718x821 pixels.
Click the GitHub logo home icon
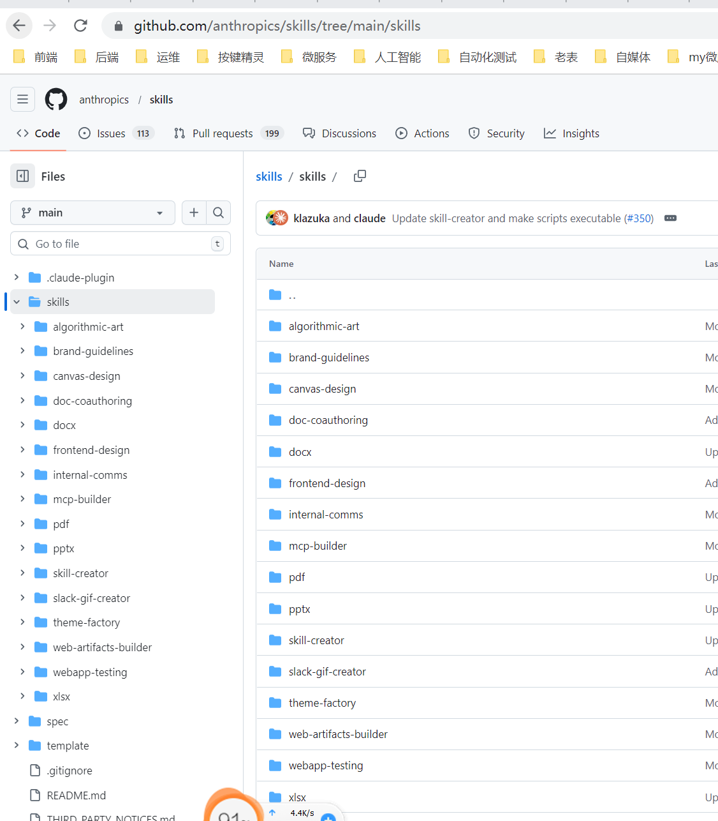point(56,100)
